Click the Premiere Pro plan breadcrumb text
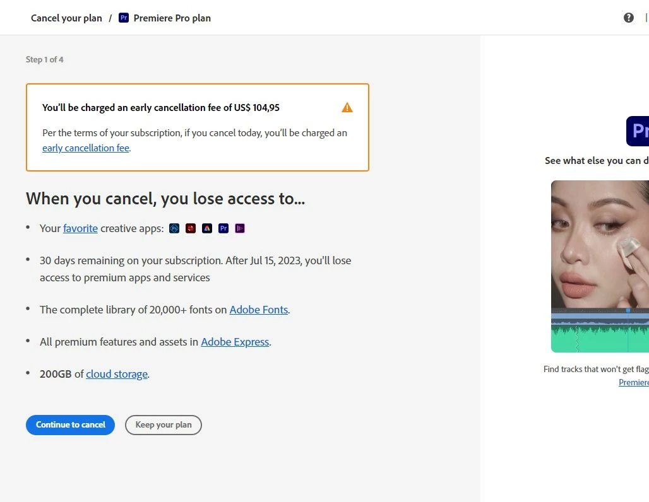This screenshot has height=502, width=649. coord(172,18)
